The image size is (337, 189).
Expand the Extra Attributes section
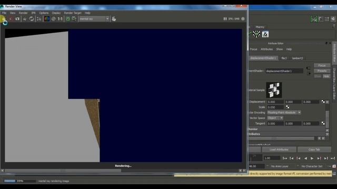click(x=287, y=134)
